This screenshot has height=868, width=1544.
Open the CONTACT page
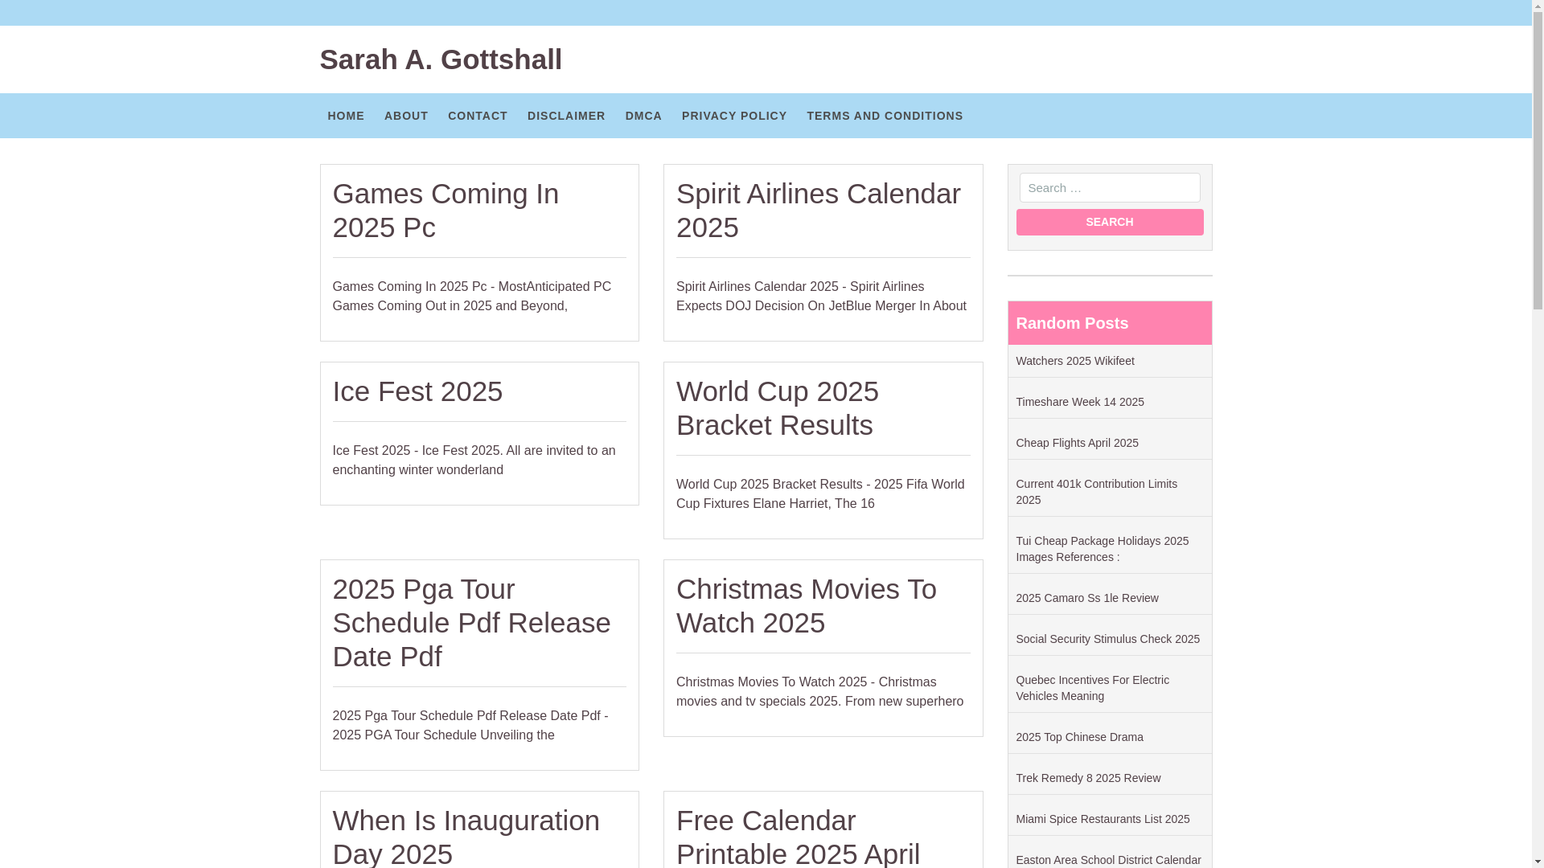coord(478,116)
